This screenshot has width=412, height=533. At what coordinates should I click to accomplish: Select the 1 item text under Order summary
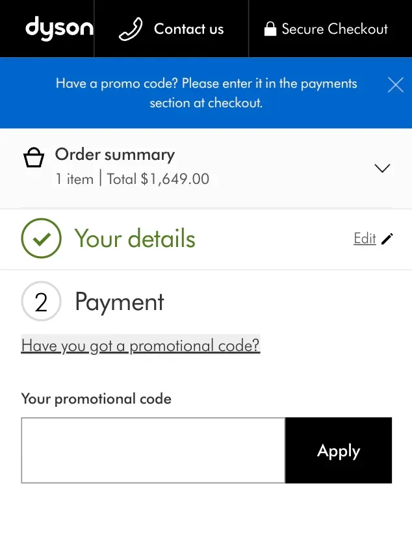(74, 179)
